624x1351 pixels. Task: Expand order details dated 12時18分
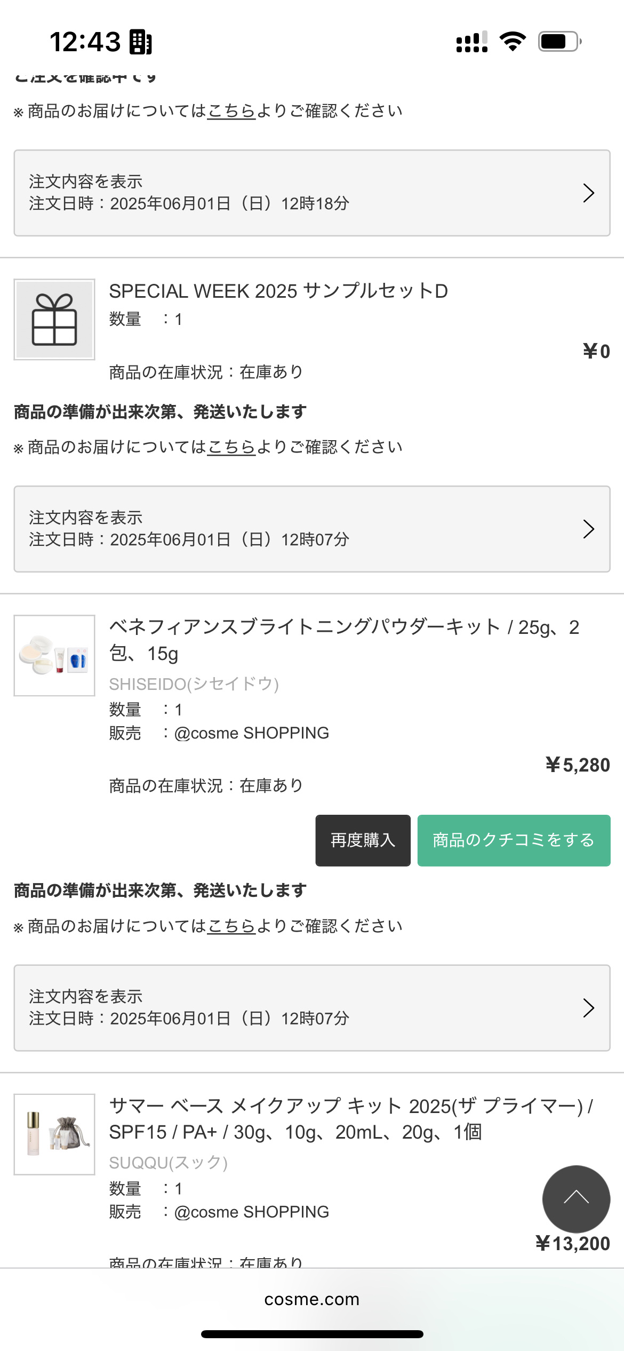tap(312, 193)
